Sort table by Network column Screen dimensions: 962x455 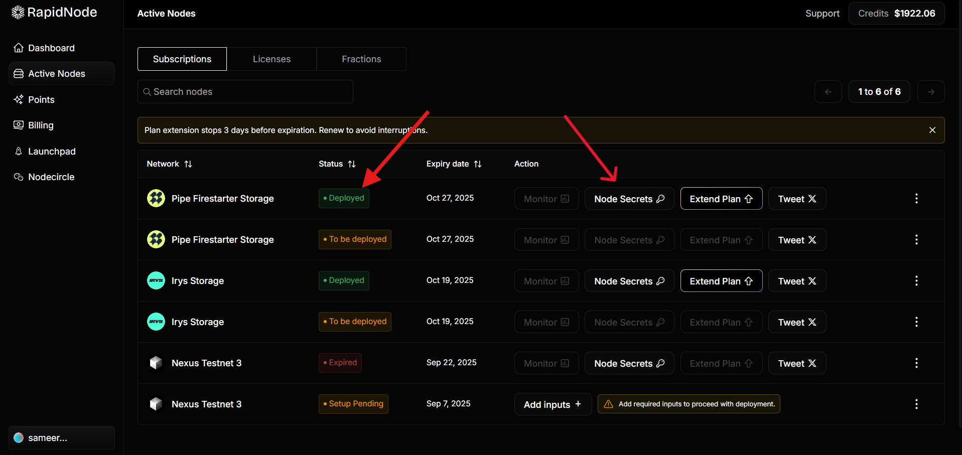[188, 164]
